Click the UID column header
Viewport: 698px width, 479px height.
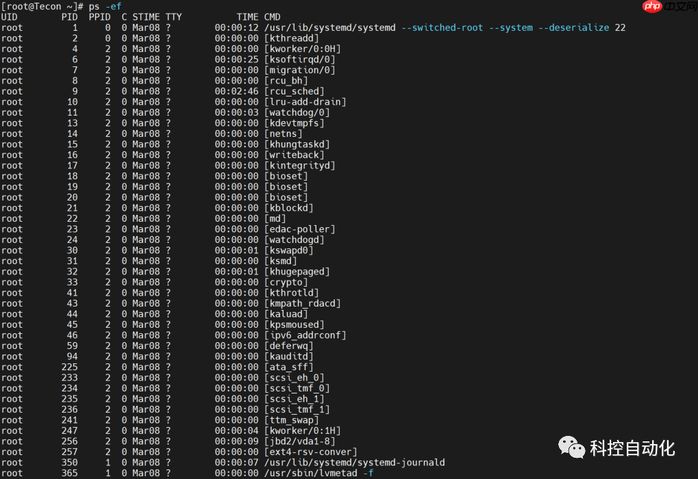(9, 16)
